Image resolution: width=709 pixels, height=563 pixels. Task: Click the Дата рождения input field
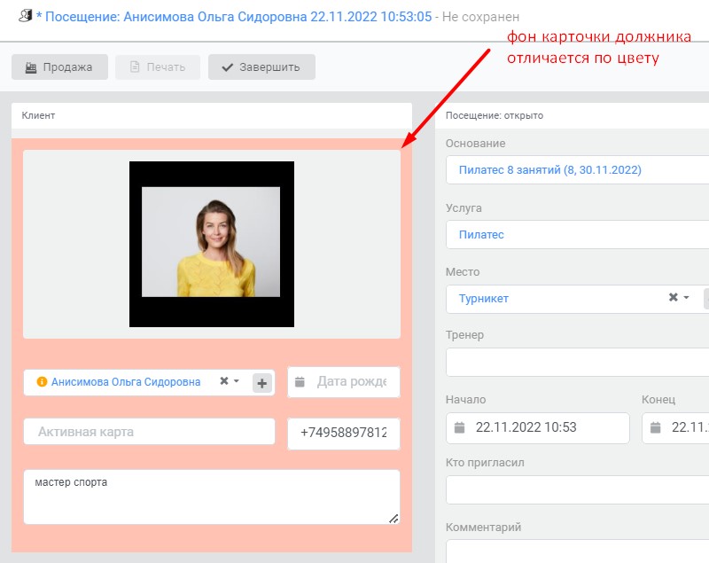tap(344, 382)
